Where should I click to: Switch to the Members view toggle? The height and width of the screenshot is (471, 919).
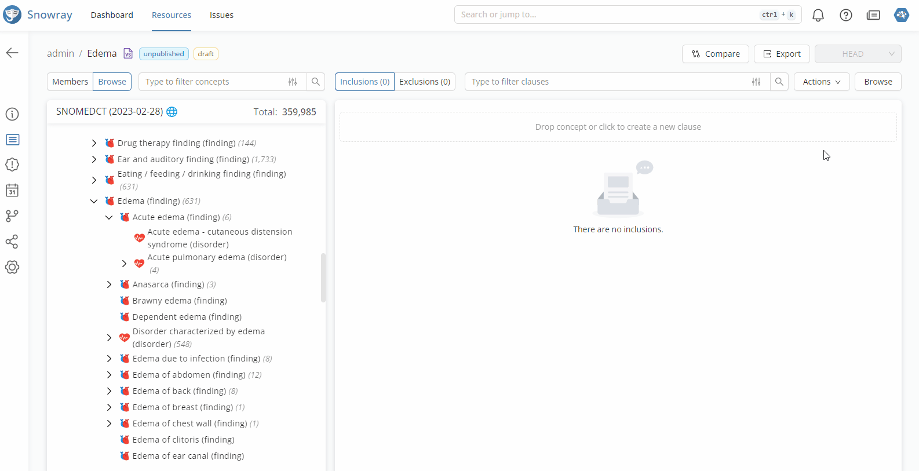[70, 82]
